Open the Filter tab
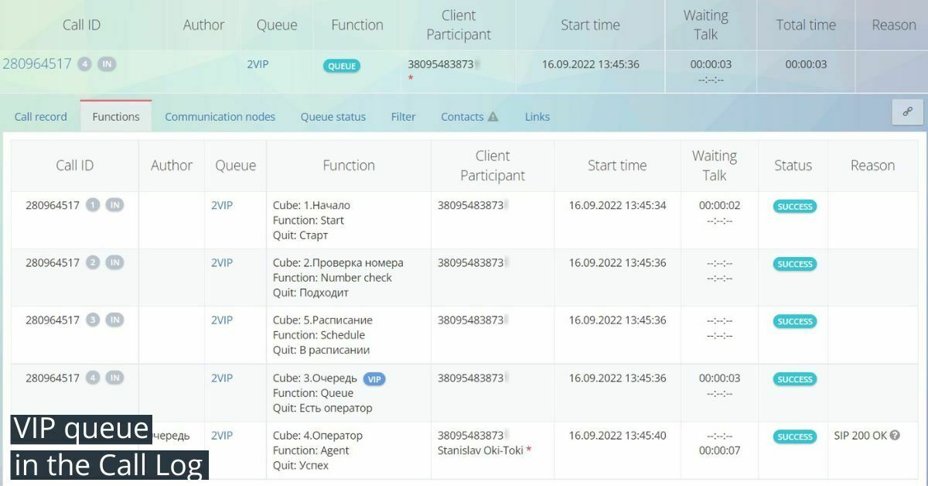 403,116
